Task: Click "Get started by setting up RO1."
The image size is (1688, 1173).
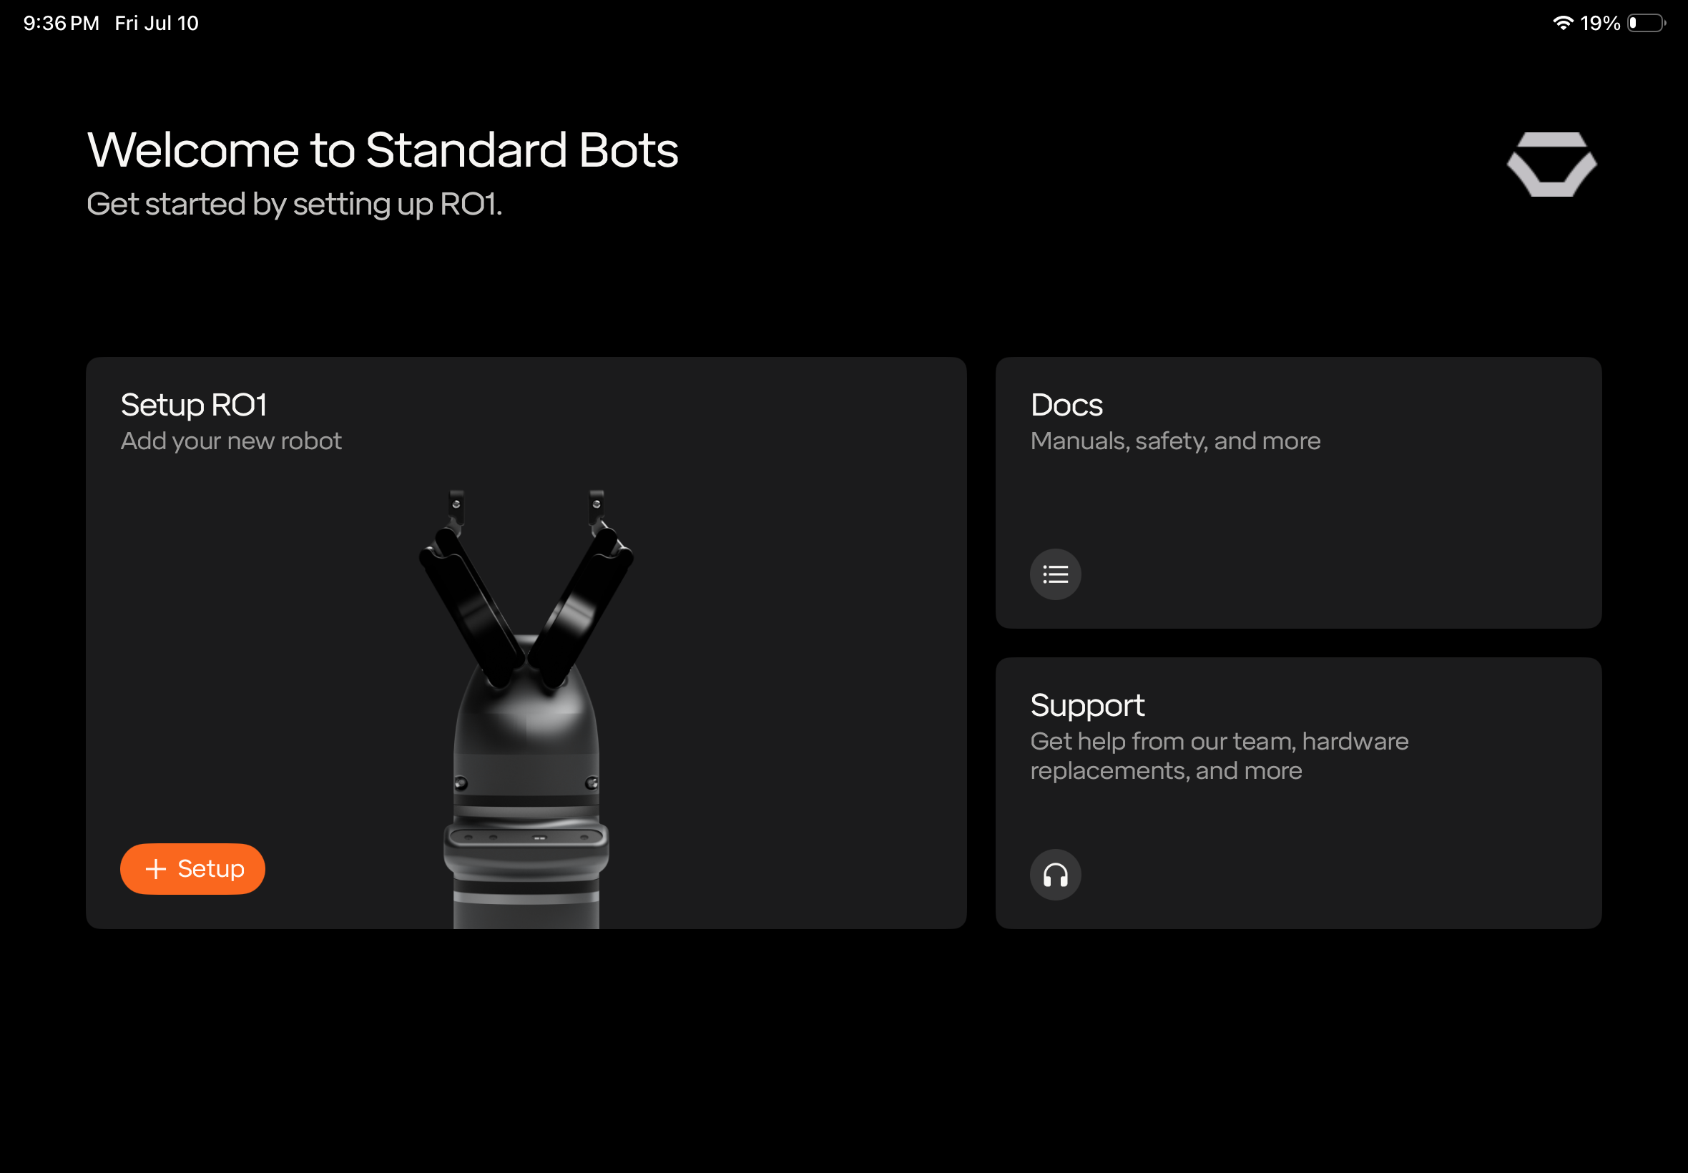Action: point(294,205)
